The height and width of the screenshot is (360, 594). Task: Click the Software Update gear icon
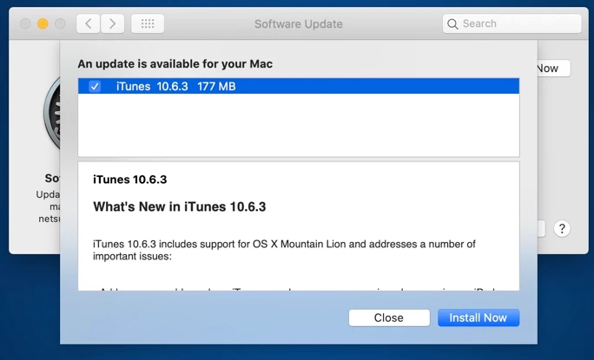click(x=52, y=114)
